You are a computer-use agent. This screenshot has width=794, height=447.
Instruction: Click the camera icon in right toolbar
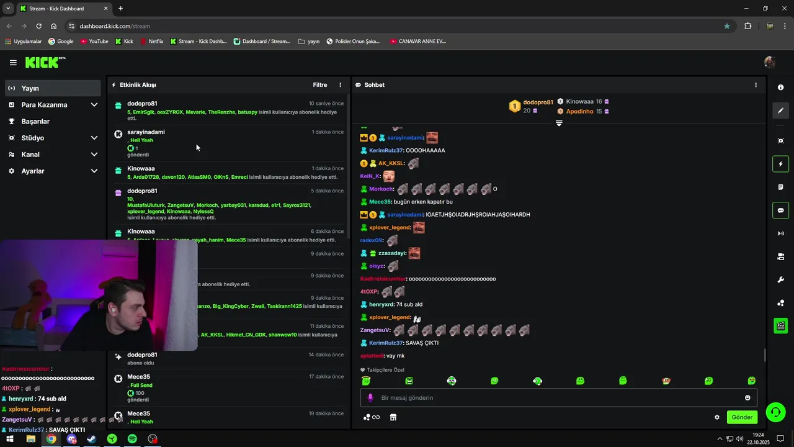click(x=781, y=256)
